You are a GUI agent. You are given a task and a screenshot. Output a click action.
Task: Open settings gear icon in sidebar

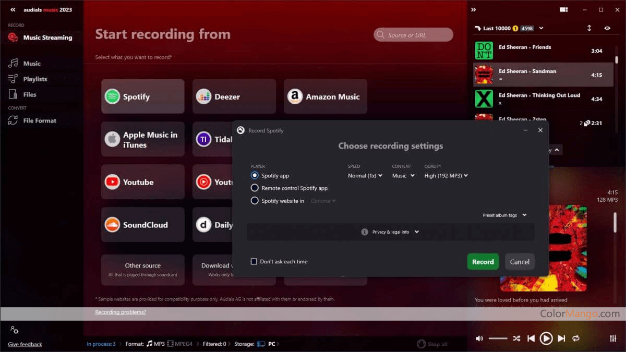point(14,330)
